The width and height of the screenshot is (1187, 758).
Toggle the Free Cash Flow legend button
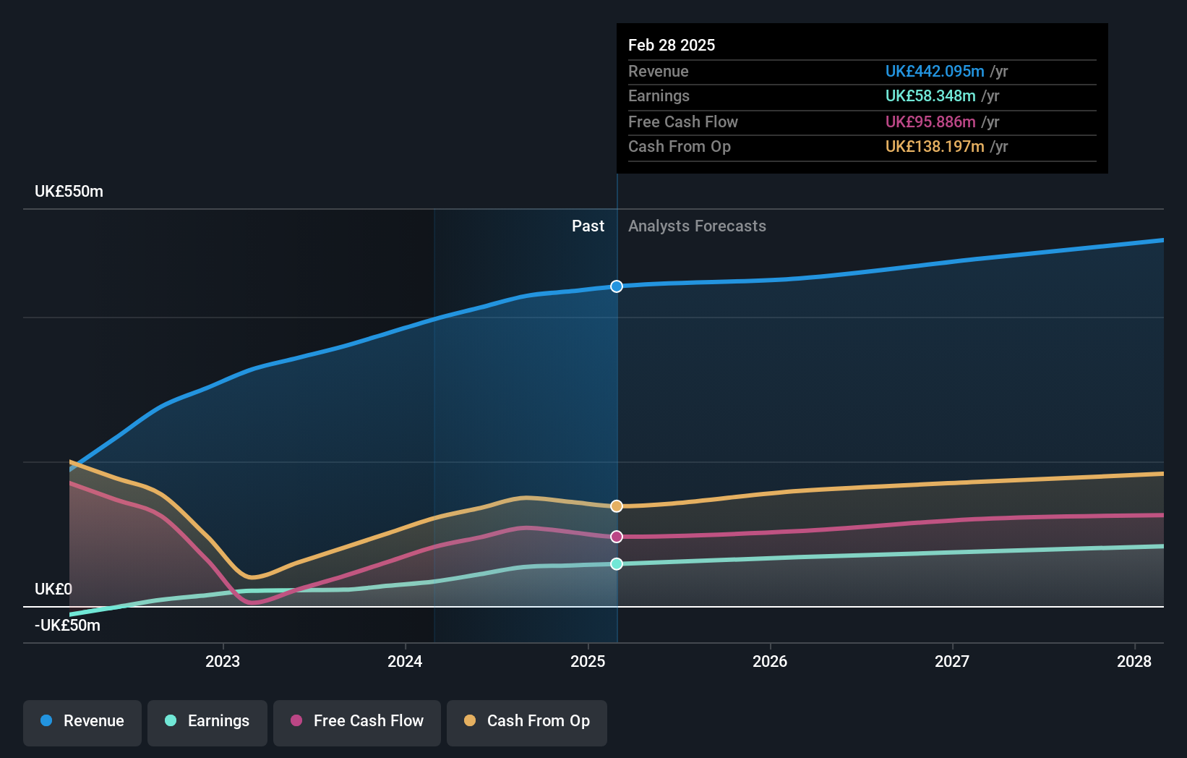[357, 723]
